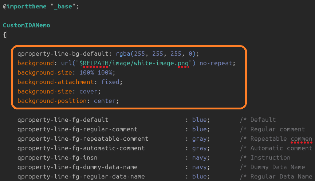This screenshot has width=315, height=181.
Task: Click qproperty-line-fg-insn property
Action: [57, 157]
